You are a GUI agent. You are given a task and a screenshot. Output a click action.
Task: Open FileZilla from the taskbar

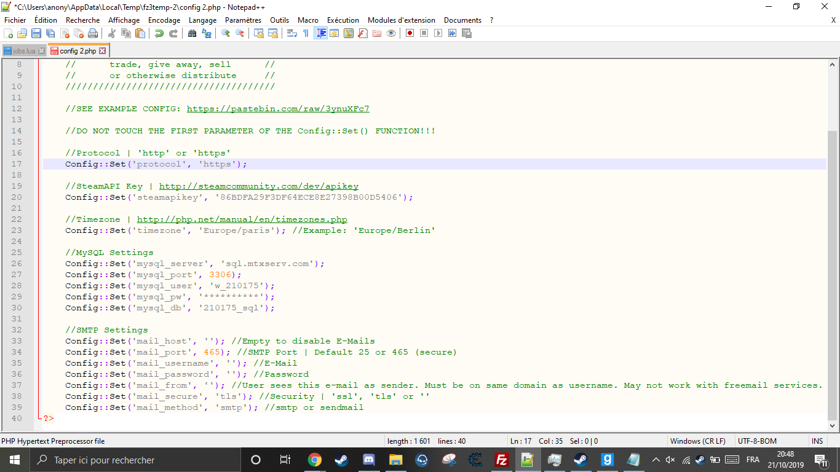coord(501,460)
